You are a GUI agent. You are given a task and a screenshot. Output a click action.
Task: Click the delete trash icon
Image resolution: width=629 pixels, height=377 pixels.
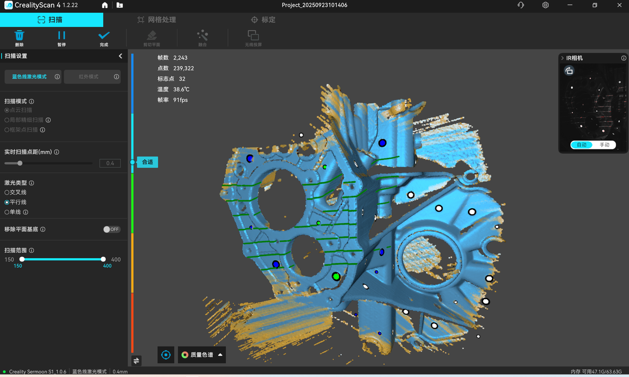point(19,36)
